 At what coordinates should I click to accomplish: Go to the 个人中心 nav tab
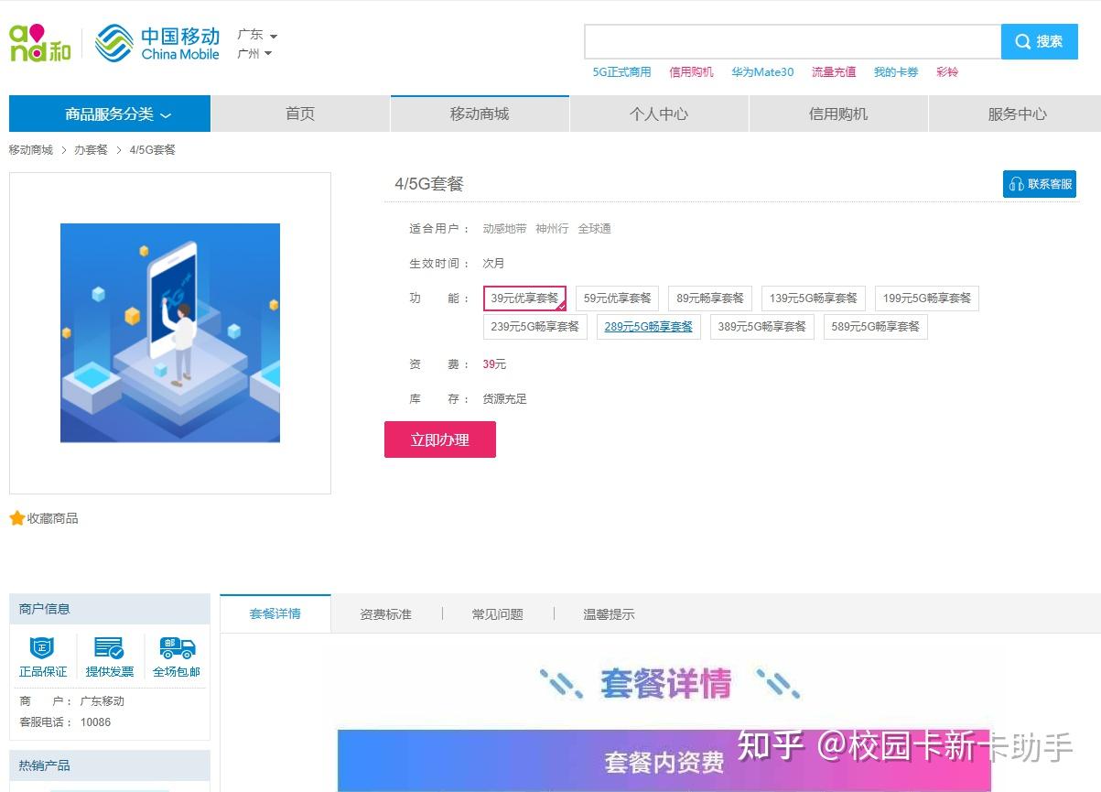point(659,114)
